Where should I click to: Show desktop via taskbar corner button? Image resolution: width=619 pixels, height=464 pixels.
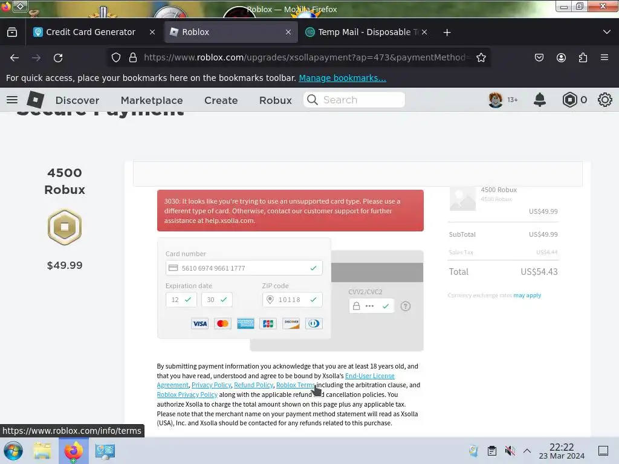(603, 451)
